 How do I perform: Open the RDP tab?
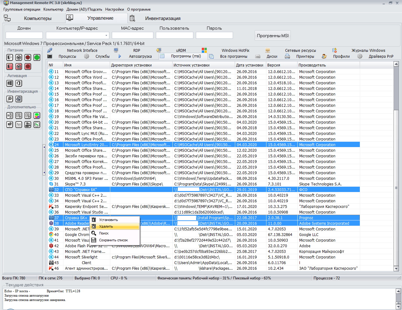pos(136,50)
